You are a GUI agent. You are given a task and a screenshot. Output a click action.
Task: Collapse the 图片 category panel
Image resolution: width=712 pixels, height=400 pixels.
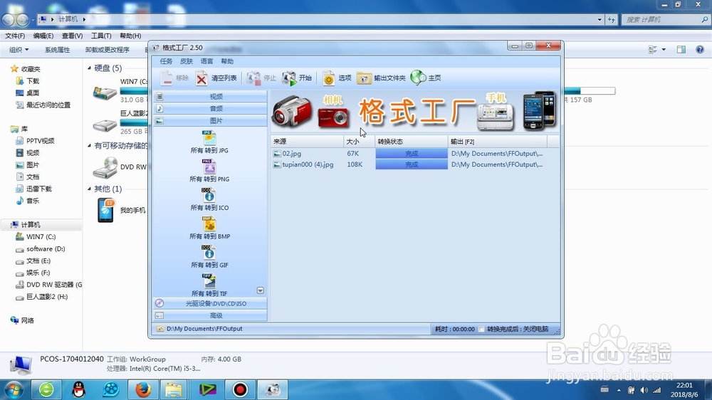210,121
